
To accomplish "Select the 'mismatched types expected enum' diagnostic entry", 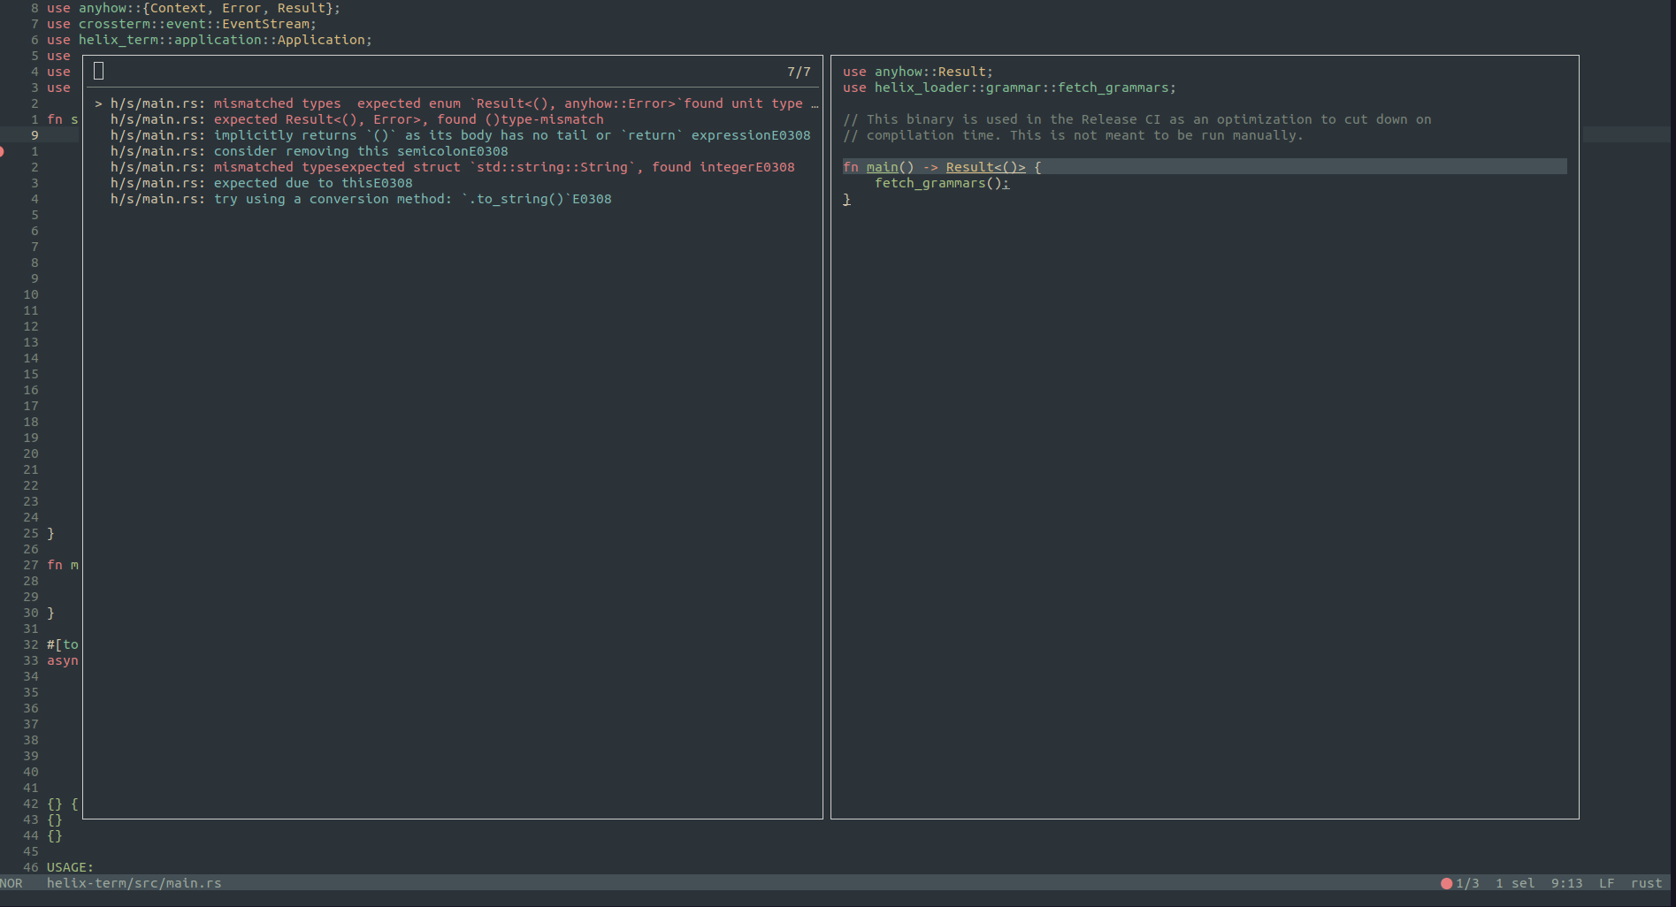I will click(455, 103).
